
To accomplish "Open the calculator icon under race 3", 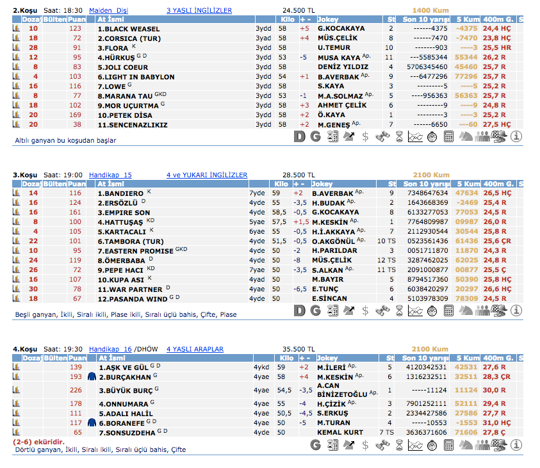I will (448, 311).
